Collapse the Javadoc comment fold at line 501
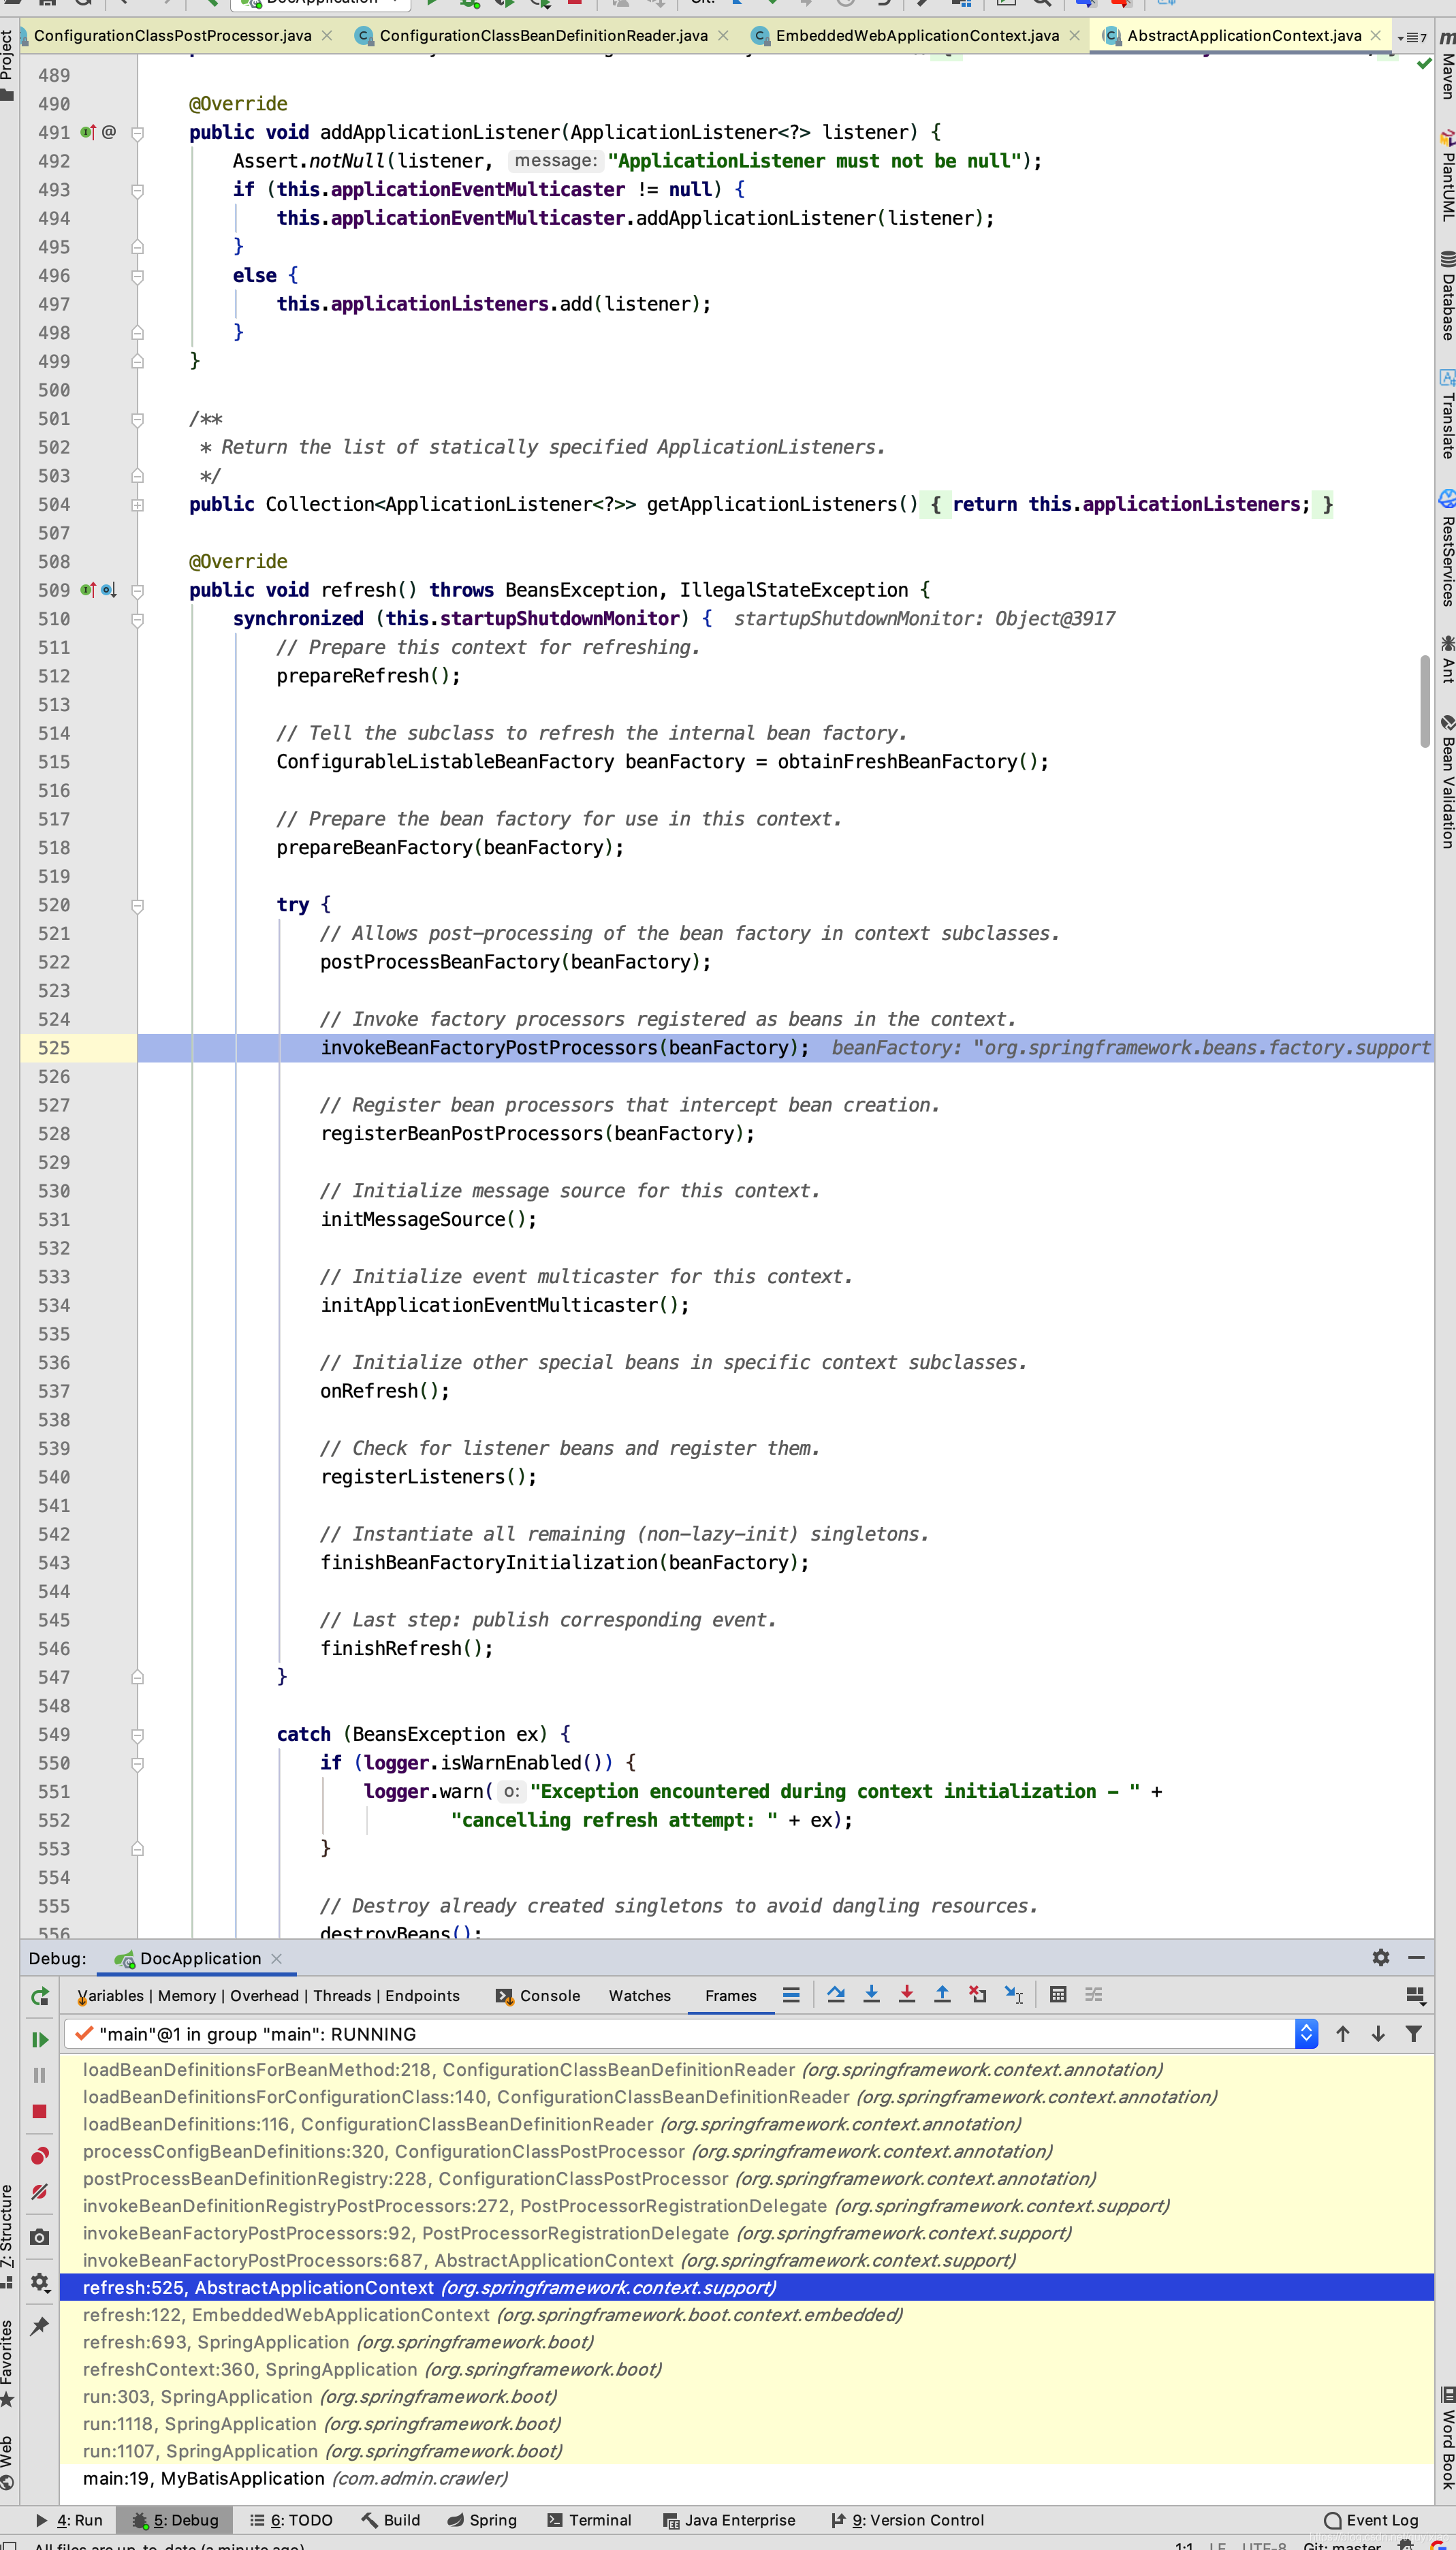 pyautogui.click(x=138, y=419)
